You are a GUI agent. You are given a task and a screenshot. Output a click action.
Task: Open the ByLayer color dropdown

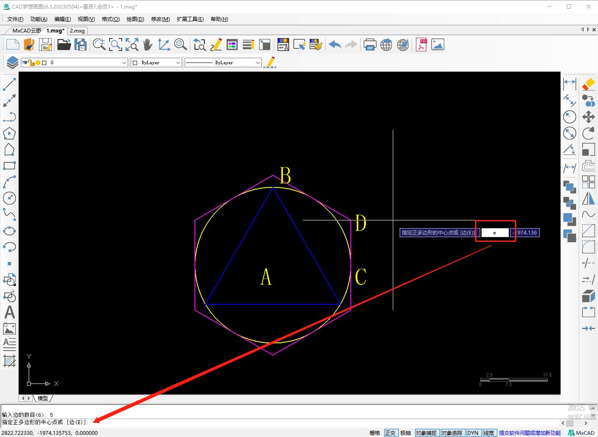click(x=178, y=62)
